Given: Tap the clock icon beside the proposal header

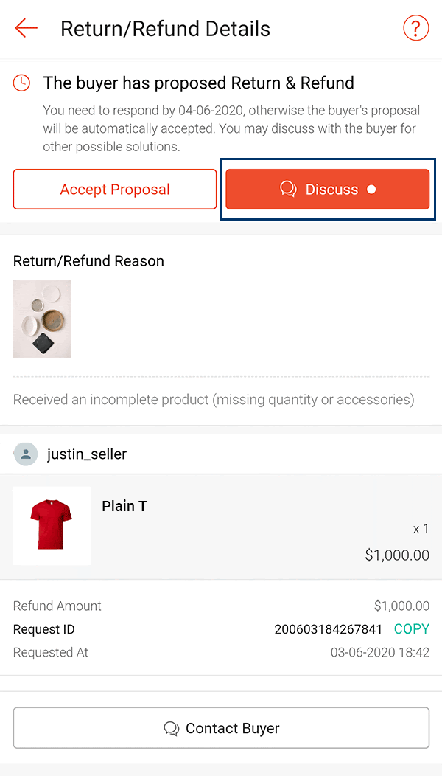Looking at the screenshot, I should tap(21, 83).
